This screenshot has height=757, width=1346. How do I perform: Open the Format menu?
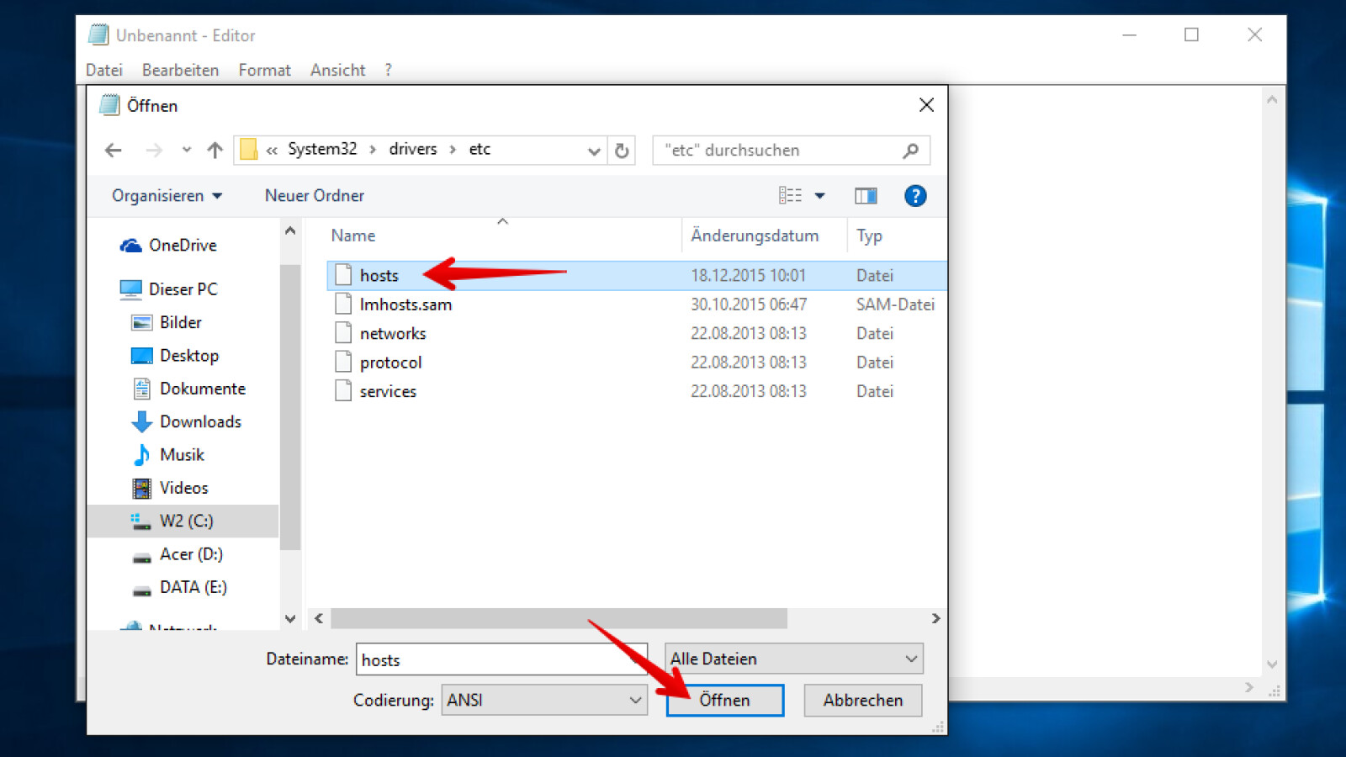point(264,70)
